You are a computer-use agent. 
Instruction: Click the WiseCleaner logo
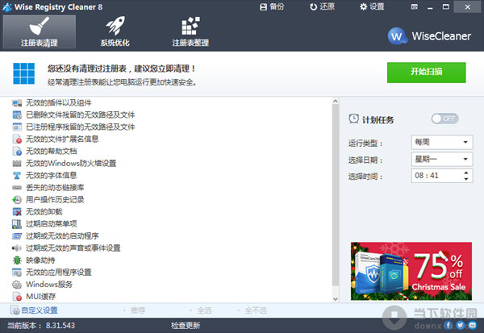[429, 36]
